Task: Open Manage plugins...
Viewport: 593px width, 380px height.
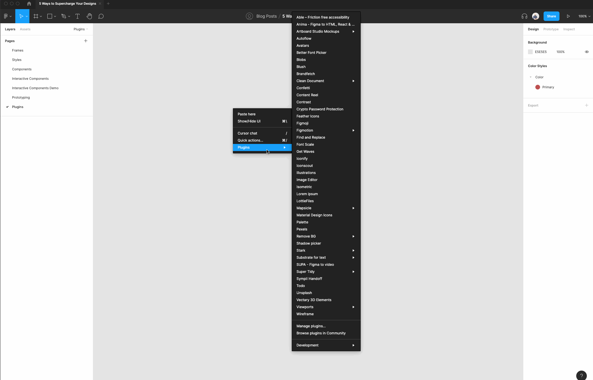Action: click(x=326, y=326)
